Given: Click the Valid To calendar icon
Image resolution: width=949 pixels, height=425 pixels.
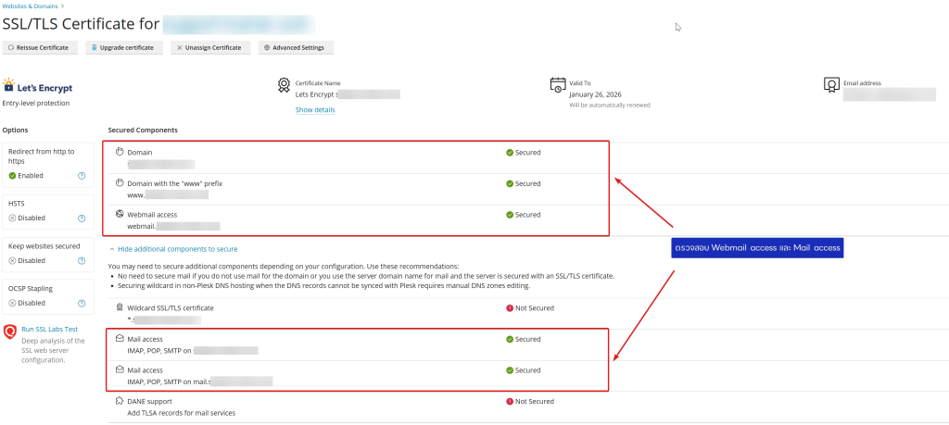Looking at the screenshot, I should [557, 85].
